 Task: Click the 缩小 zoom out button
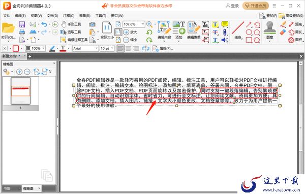(130, 40)
